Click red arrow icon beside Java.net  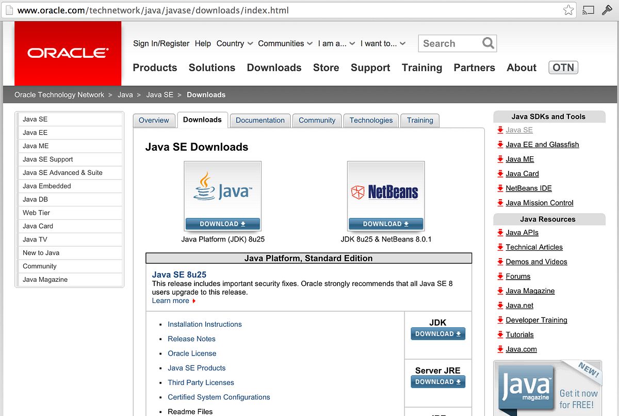(x=500, y=306)
